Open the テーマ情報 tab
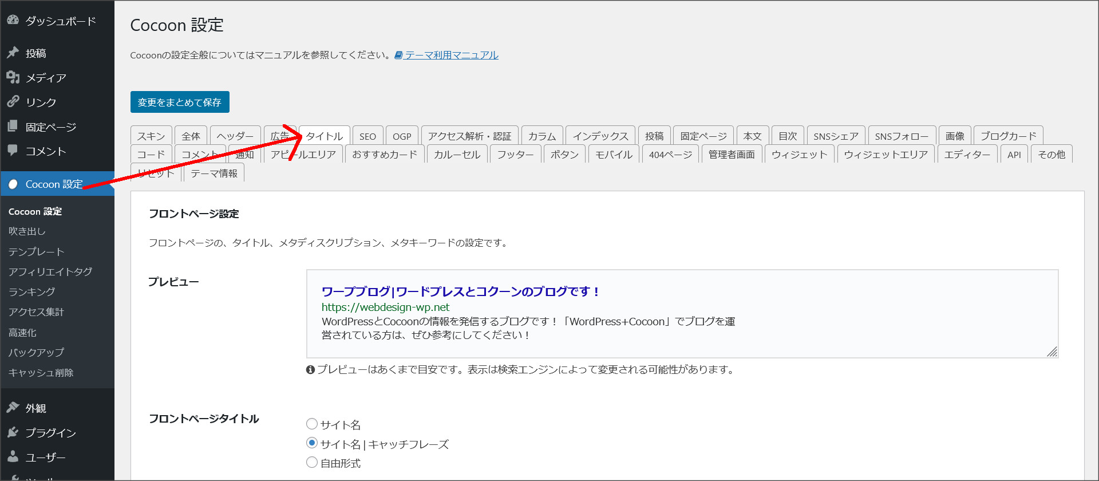 (214, 173)
